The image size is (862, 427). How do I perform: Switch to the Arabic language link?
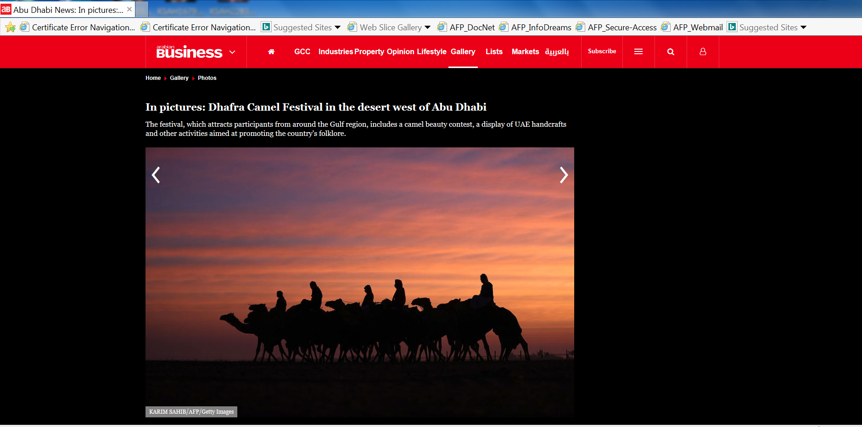(x=557, y=52)
